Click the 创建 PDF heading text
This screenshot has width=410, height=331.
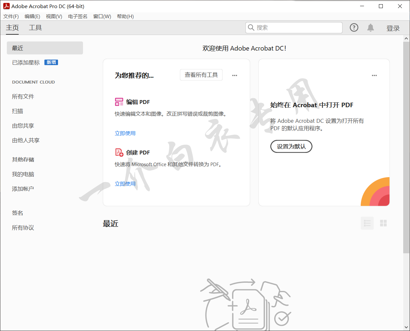[138, 153]
